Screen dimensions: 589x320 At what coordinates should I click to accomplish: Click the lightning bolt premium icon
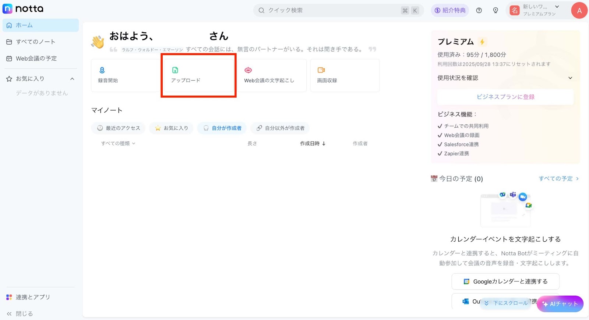482,42
